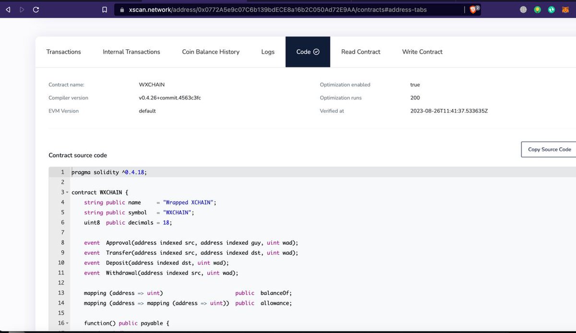Click the pragma solidity line in code
576x333 pixels.
(109, 172)
